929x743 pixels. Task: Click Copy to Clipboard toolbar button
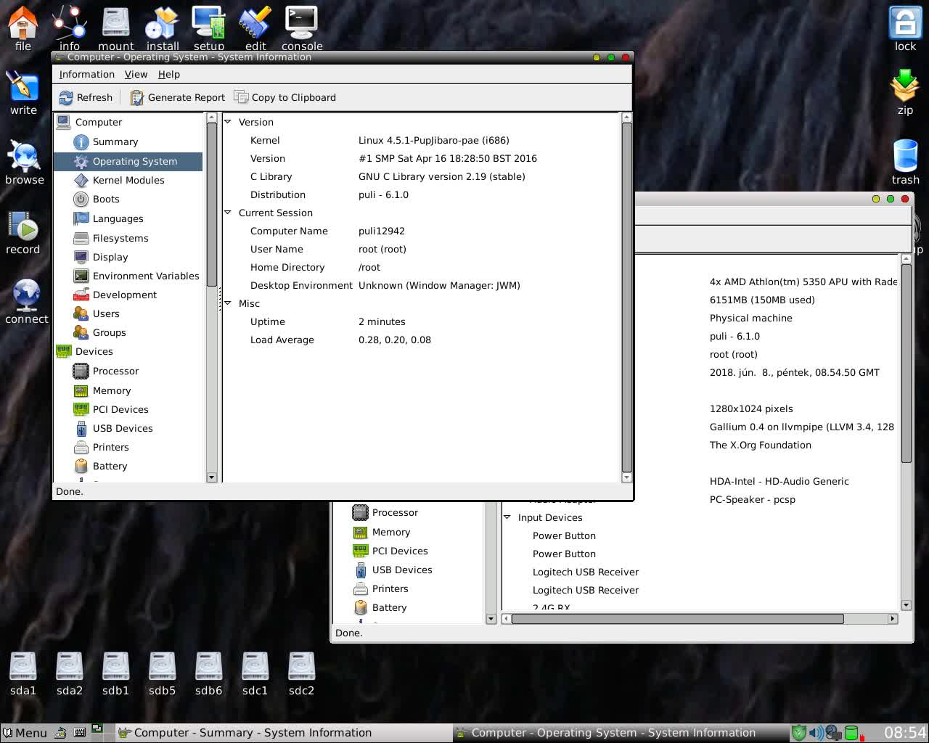pos(285,97)
